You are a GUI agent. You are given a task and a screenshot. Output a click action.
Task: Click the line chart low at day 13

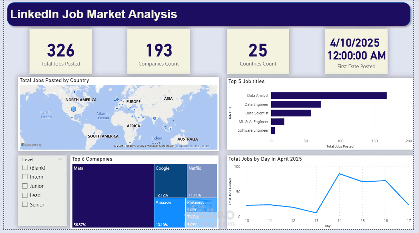point(316,213)
